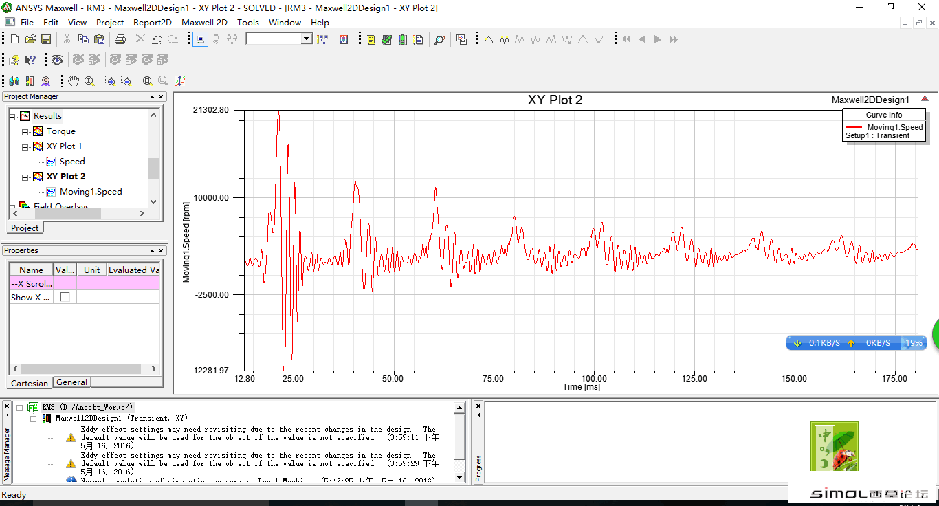Image resolution: width=939 pixels, height=506 pixels.
Task: Click Message Manager scrollbar down arrow
Action: click(460, 477)
